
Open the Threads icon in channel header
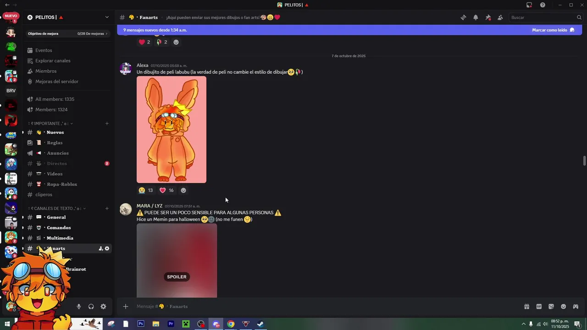[464, 17]
